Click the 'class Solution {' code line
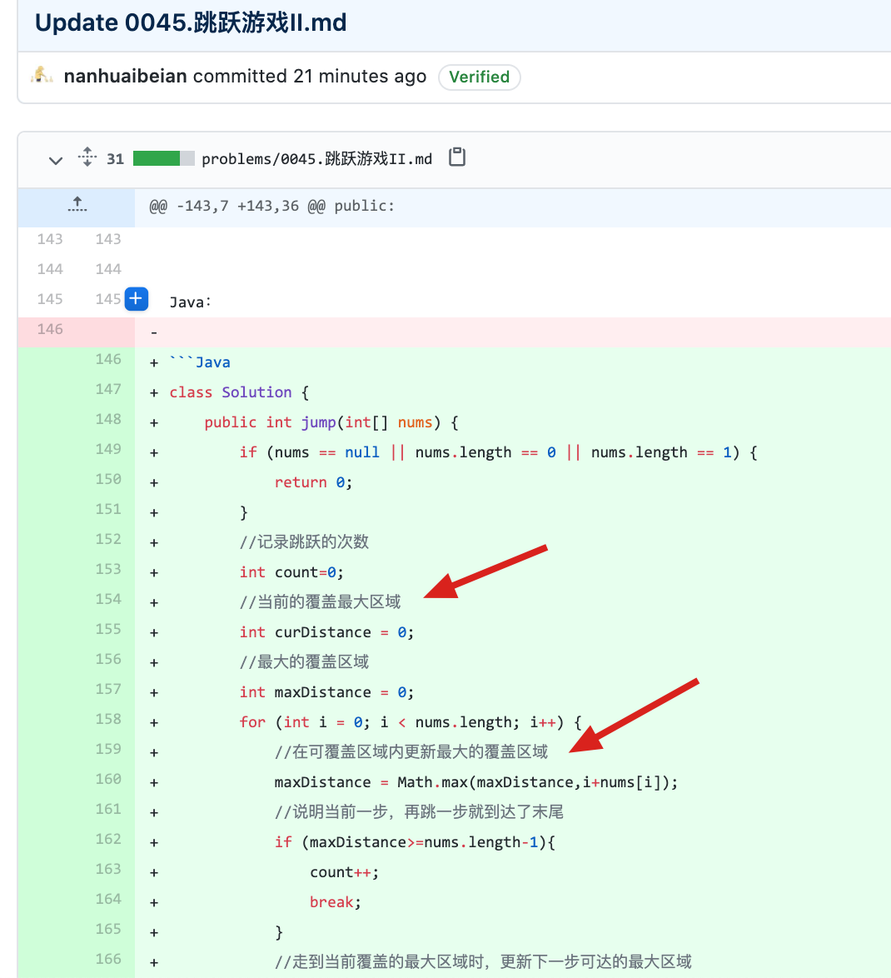Image resolution: width=891 pixels, height=978 pixels. pos(239,392)
